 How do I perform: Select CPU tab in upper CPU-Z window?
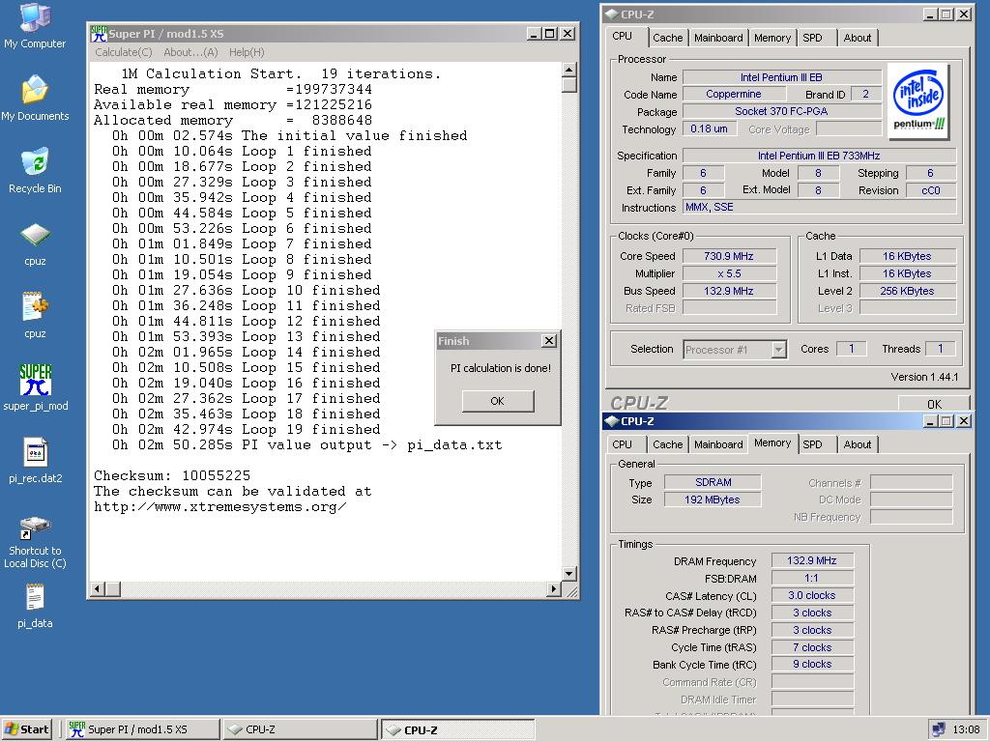tap(622, 37)
